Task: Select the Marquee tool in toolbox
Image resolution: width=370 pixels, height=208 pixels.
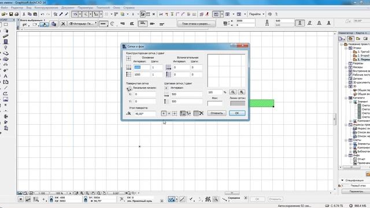Action: [x=6, y=24]
